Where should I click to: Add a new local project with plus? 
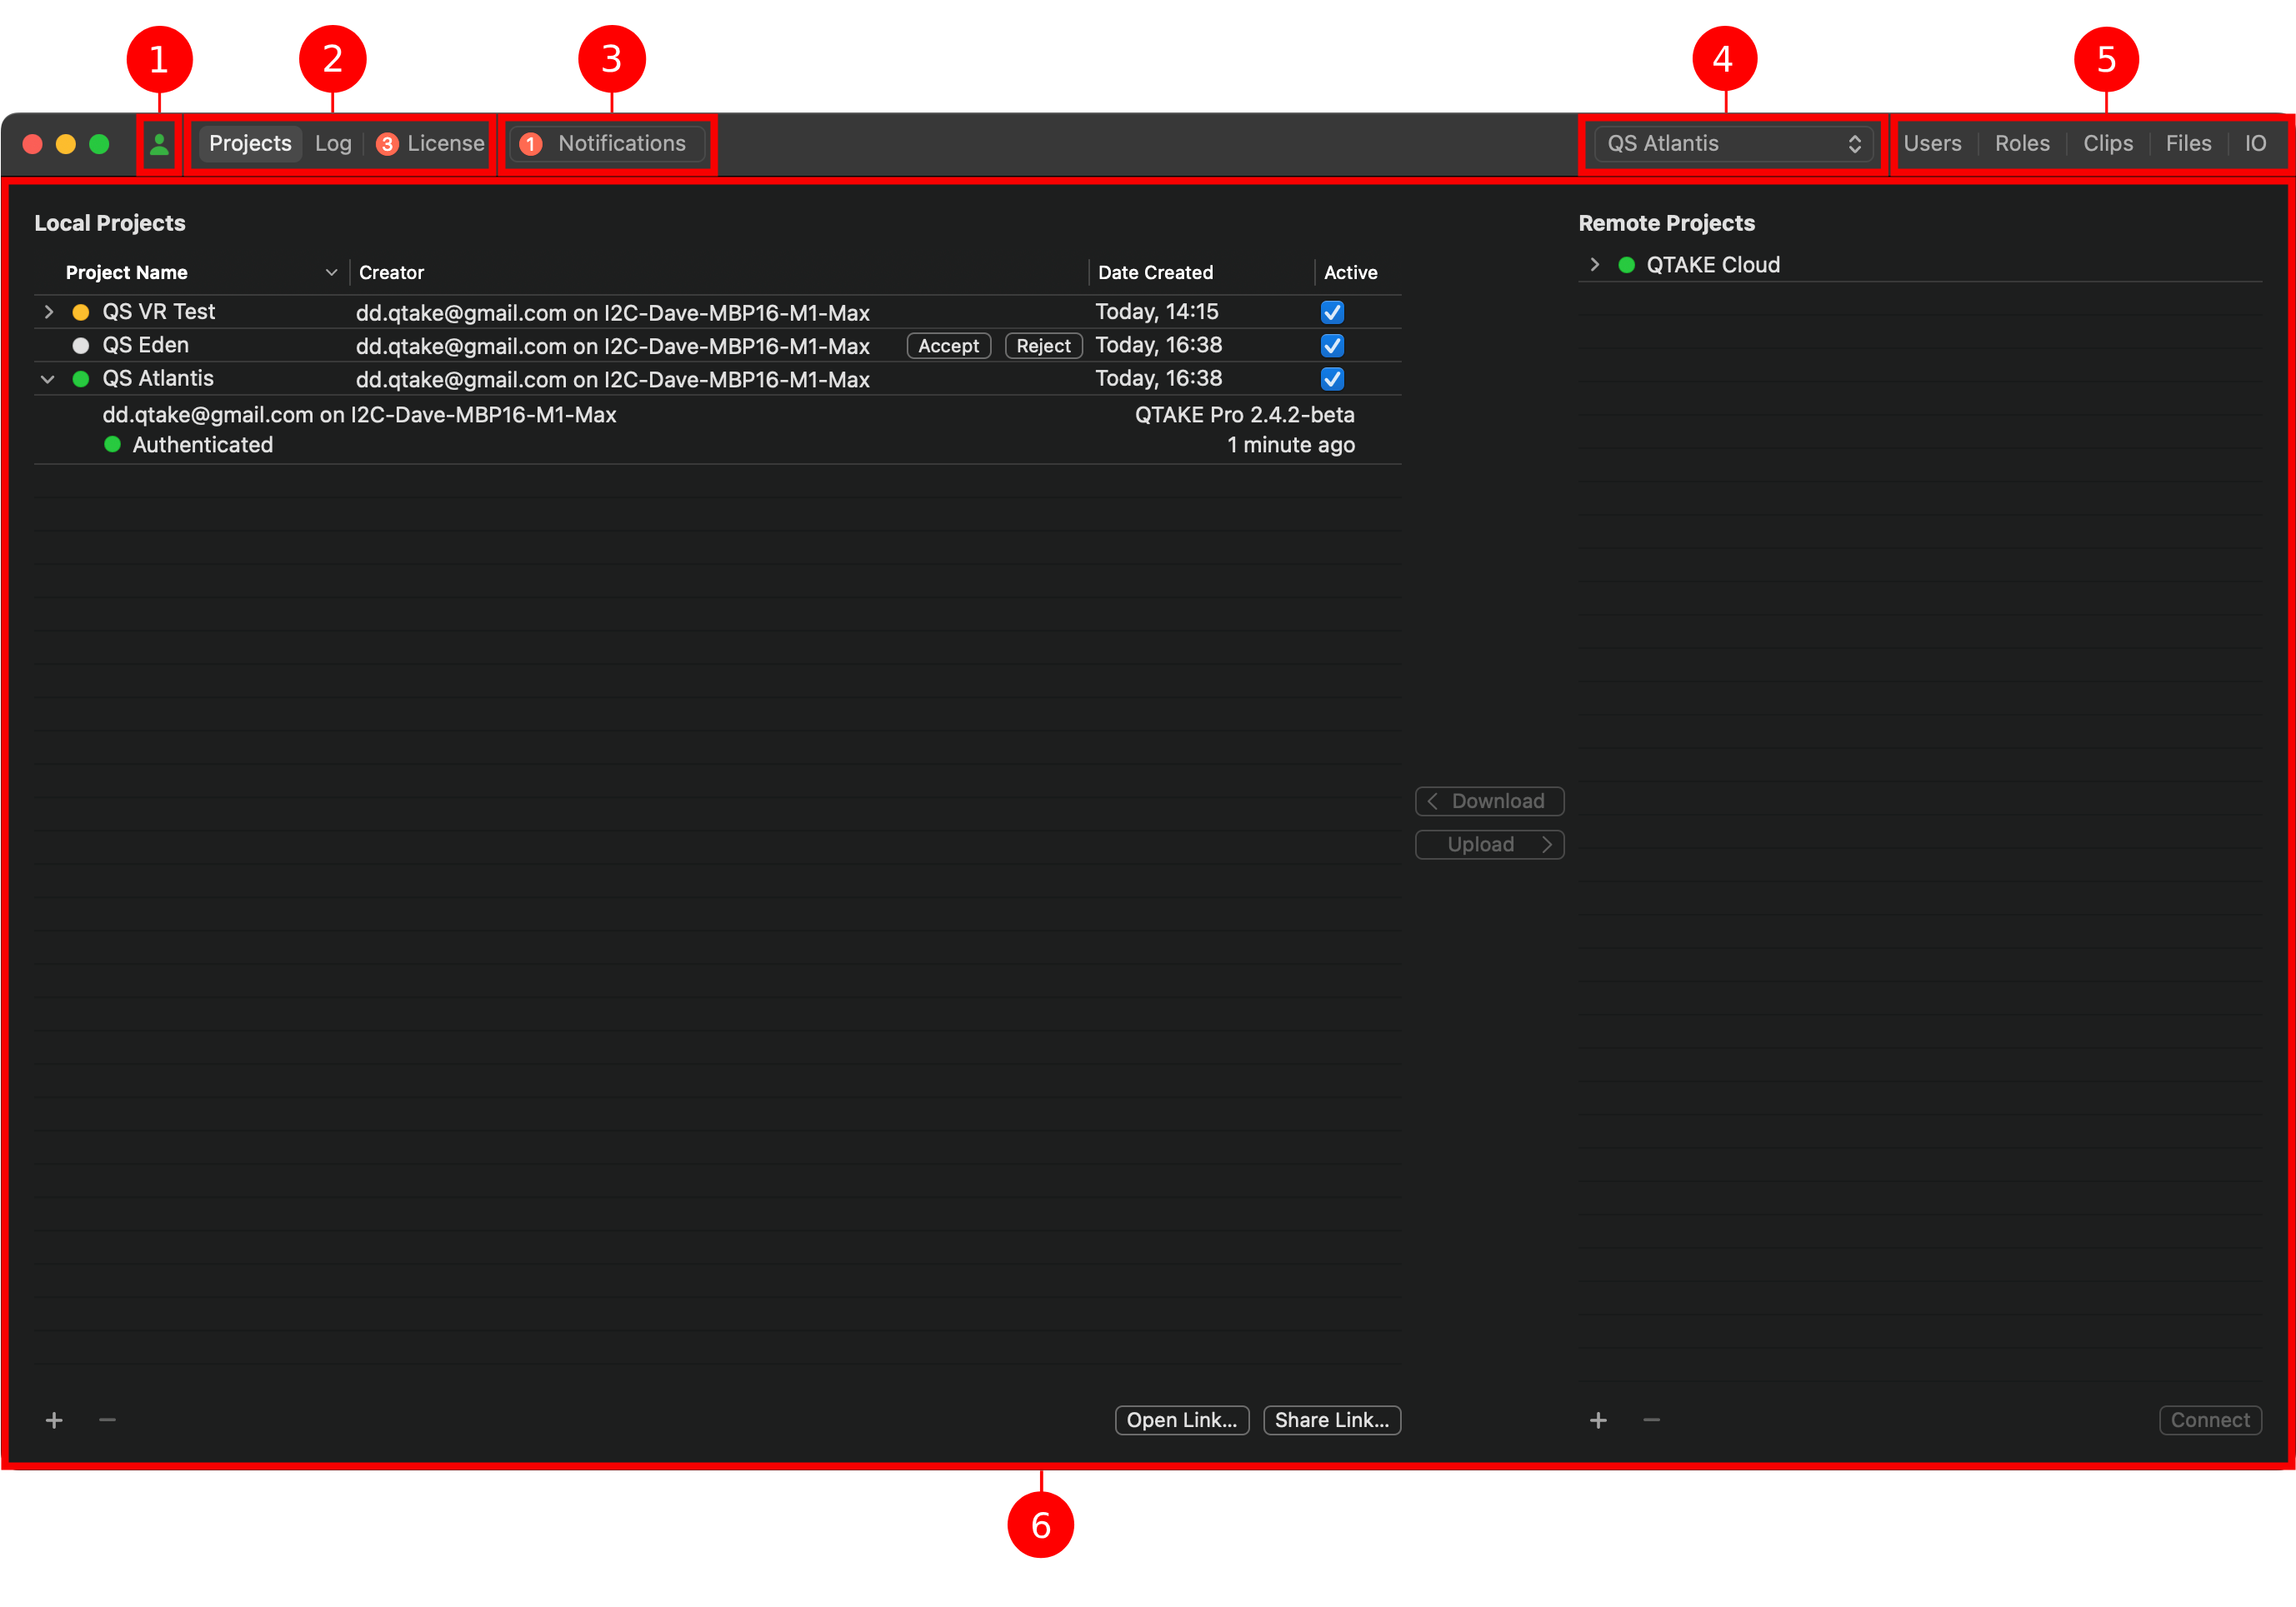pyautogui.click(x=54, y=1420)
